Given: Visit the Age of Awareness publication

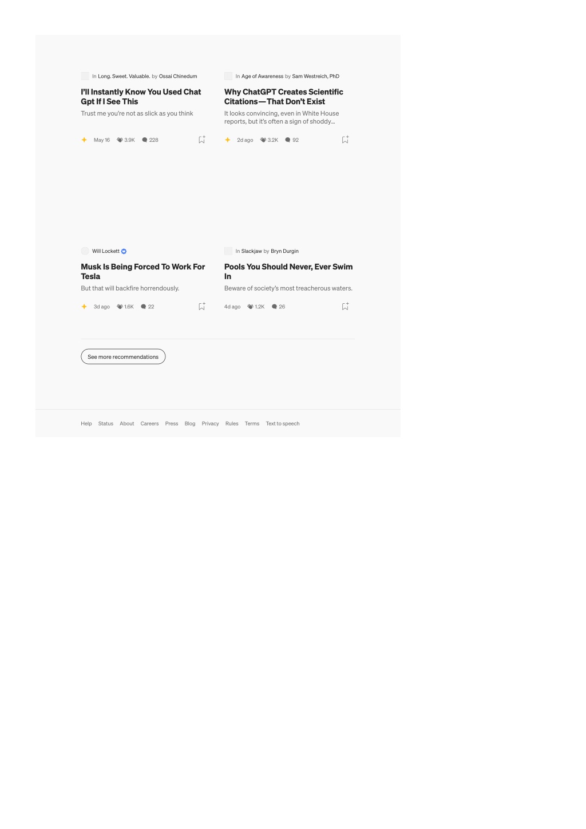Looking at the screenshot, I should 262,76.
